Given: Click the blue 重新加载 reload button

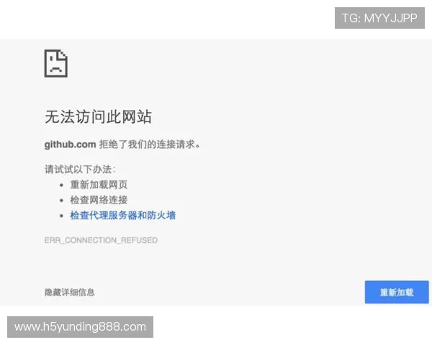Looking at the screenshot, I should tap(397, 292).
